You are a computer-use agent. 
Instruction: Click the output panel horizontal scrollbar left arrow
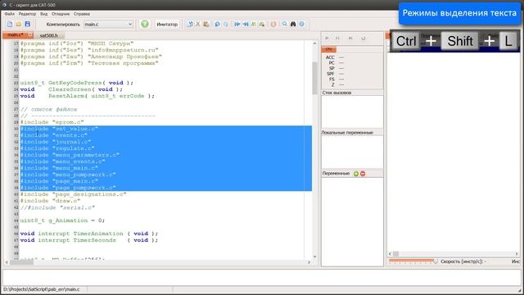(390, 254)
